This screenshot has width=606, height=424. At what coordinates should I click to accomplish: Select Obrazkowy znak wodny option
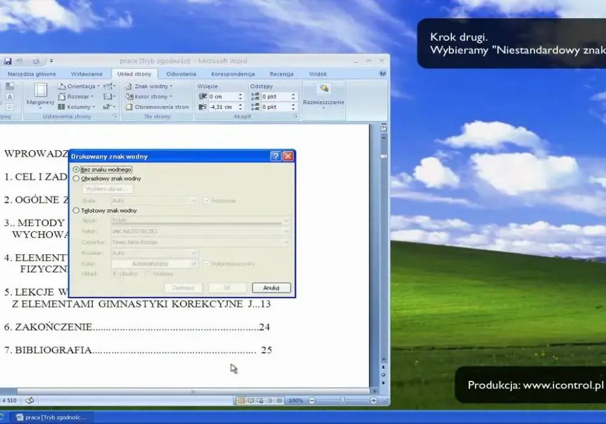[x=76, y=179]
